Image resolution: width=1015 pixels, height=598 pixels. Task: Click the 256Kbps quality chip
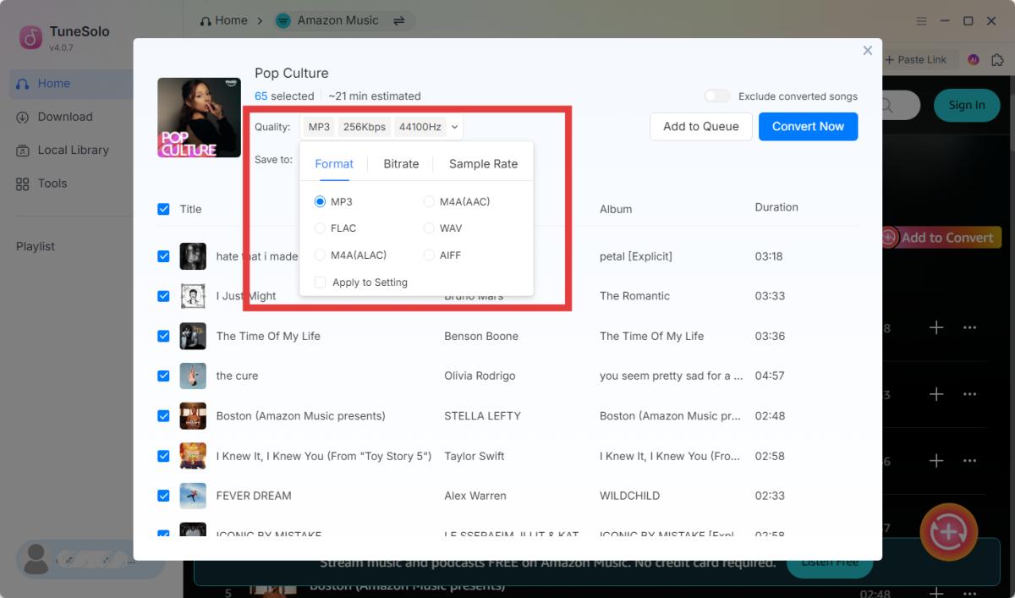tap(365, 127)
